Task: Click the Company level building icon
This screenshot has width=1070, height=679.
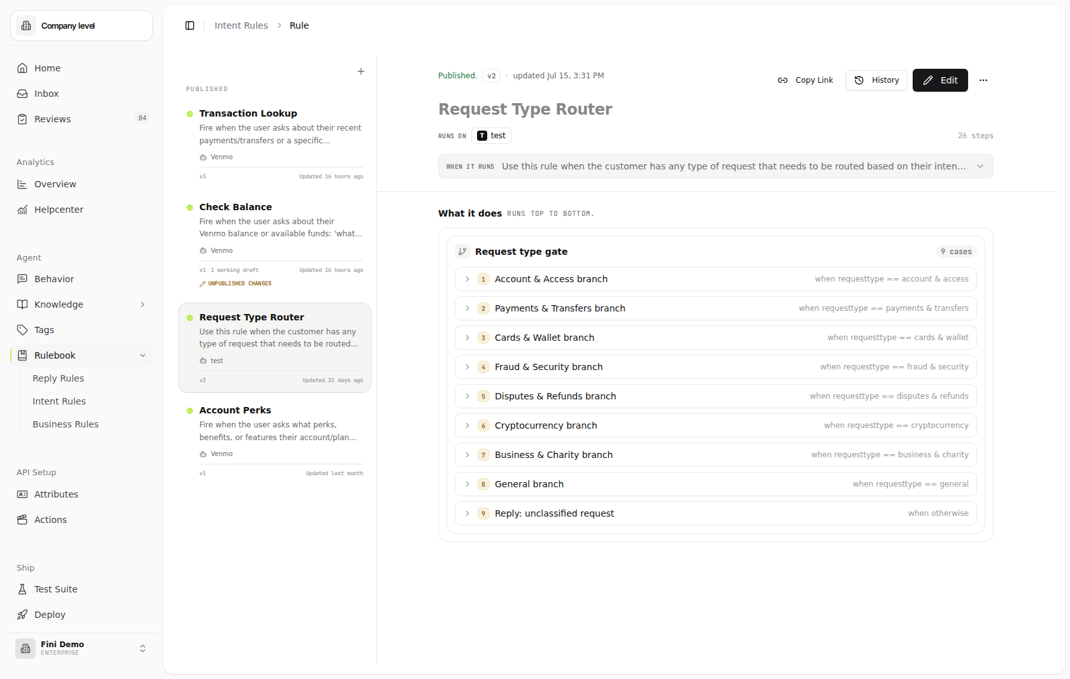Action: point(26,25)
